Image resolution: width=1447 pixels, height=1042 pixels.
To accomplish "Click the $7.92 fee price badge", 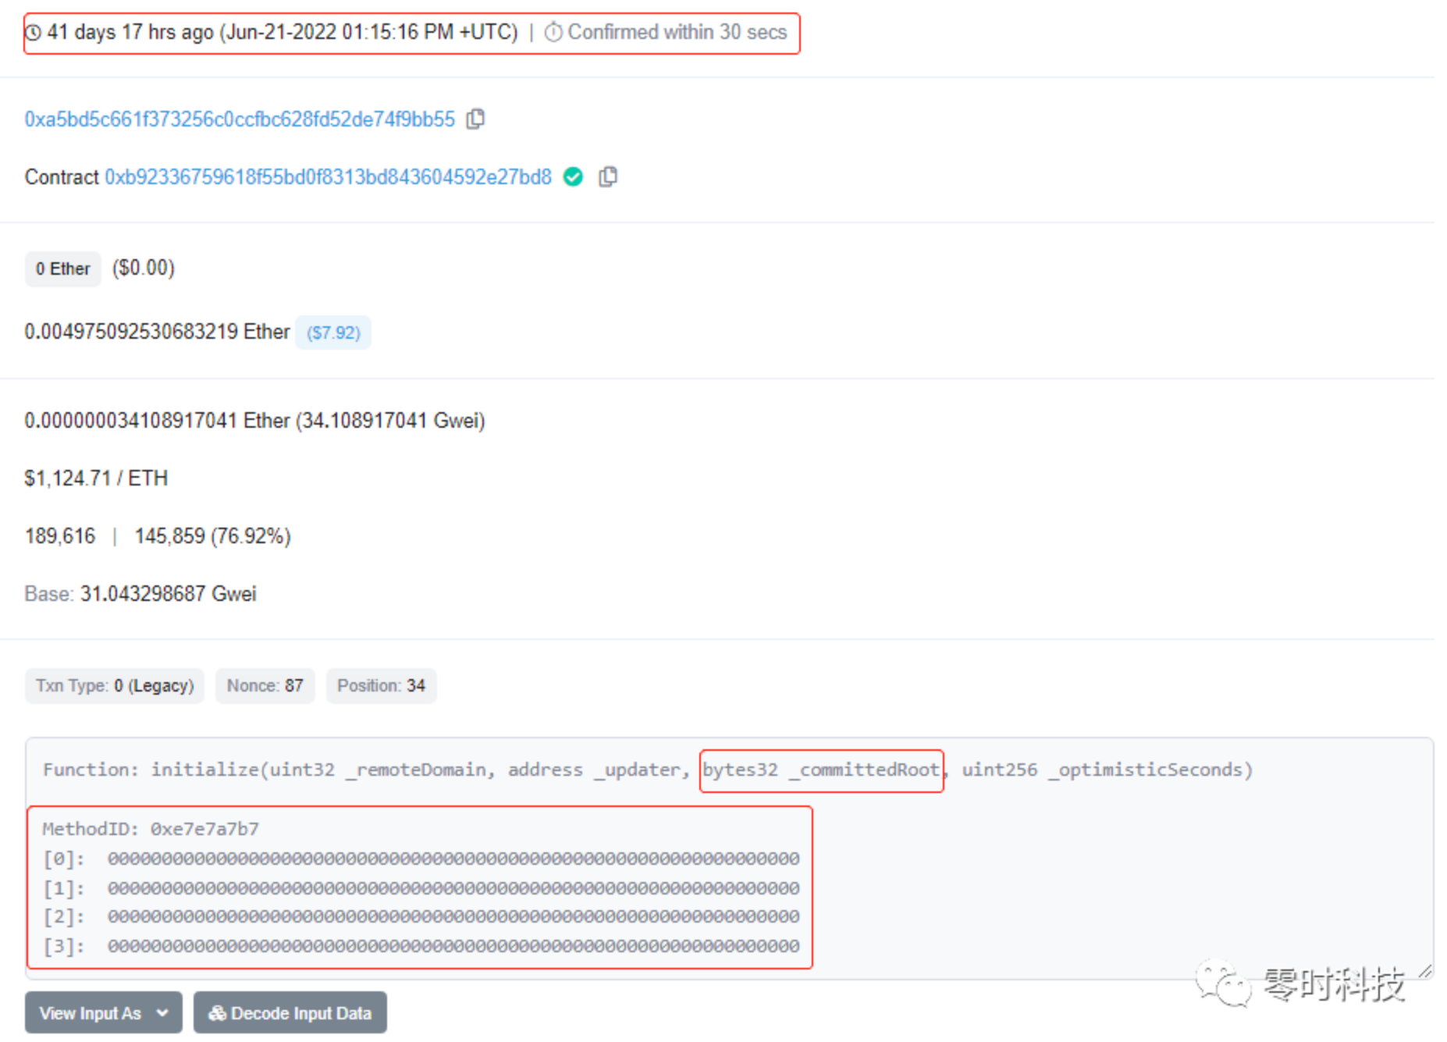I will click(333, 333).
